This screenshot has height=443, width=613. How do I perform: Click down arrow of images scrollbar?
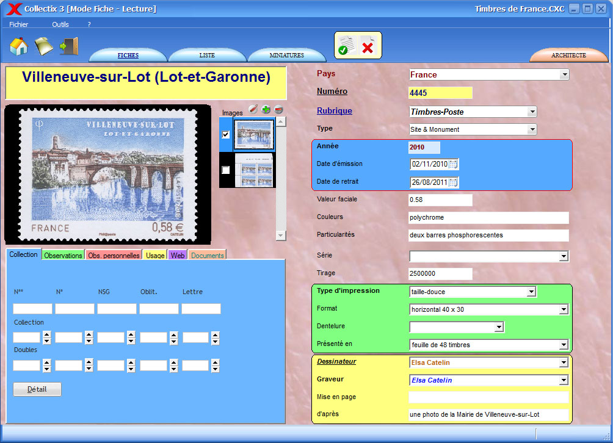pos(281,236)
